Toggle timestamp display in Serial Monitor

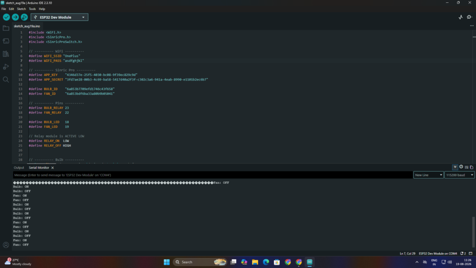click(461, 167)
